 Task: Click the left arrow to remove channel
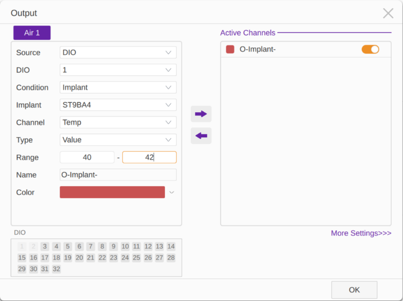coord(201,135)
